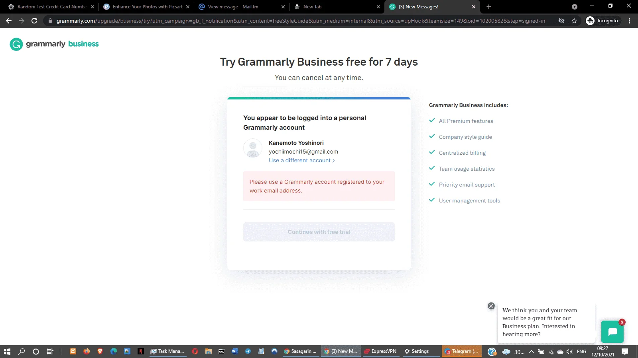Click the Incognito profile indicator
Screen dimensions: 638x358
click(x=603, y=21)
